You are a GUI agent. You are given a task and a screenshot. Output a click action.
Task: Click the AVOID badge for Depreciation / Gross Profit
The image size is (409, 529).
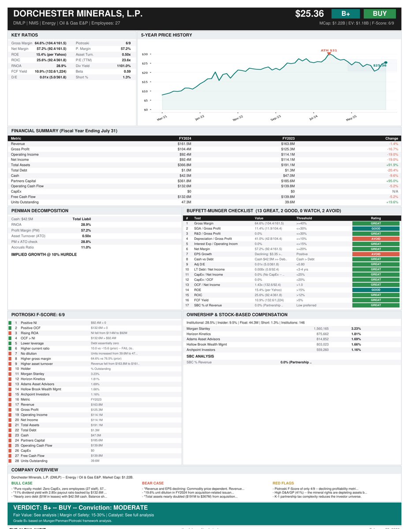375,239
